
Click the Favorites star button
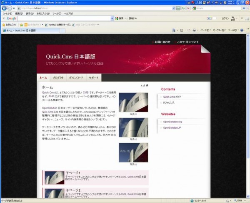9,25
